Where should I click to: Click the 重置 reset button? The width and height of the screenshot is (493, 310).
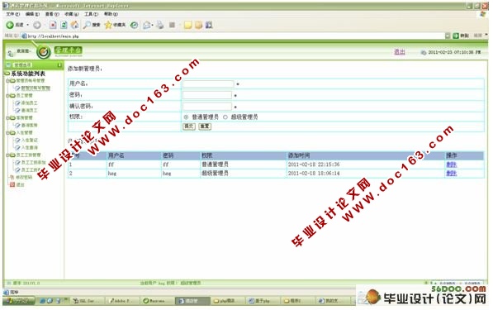click(x=205, y=126)
